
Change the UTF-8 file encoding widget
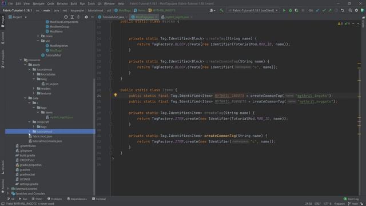(x=328, y=204)
